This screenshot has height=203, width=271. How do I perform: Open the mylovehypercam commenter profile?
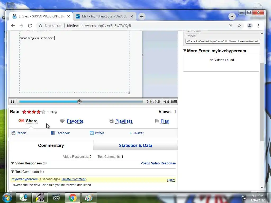(x=25, y=179)
